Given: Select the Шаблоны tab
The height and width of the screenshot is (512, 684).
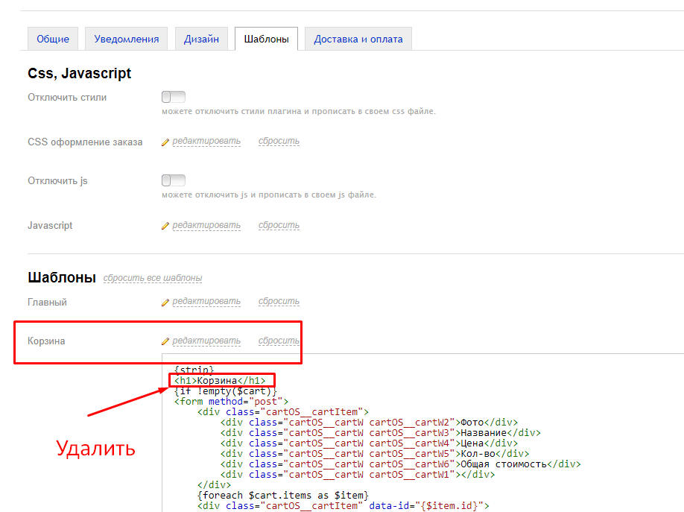Looking at the screenshot, I should pos(266,39).
